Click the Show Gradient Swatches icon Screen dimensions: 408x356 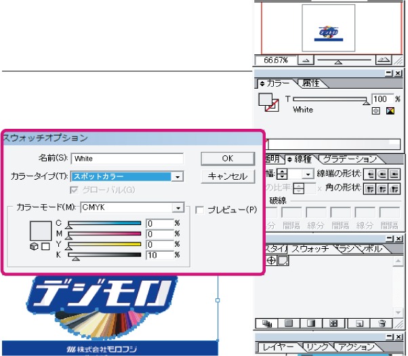click(310, 323)
